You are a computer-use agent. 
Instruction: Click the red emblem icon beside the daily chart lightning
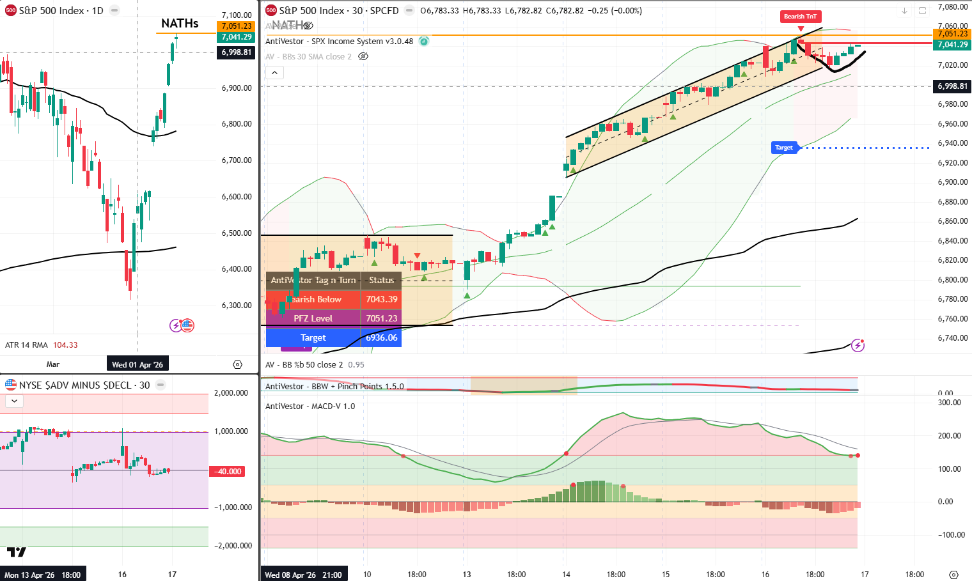187,325
